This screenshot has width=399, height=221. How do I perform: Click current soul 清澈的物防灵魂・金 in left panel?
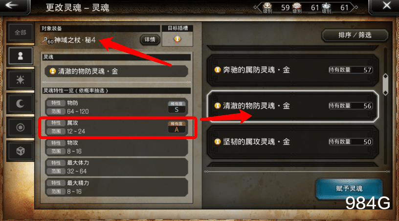(116, 71)
